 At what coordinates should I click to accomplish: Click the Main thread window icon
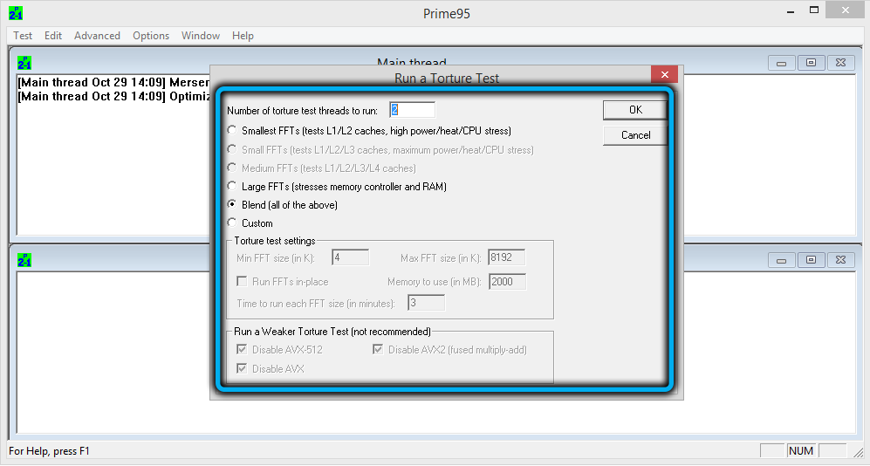pos(24,64)
